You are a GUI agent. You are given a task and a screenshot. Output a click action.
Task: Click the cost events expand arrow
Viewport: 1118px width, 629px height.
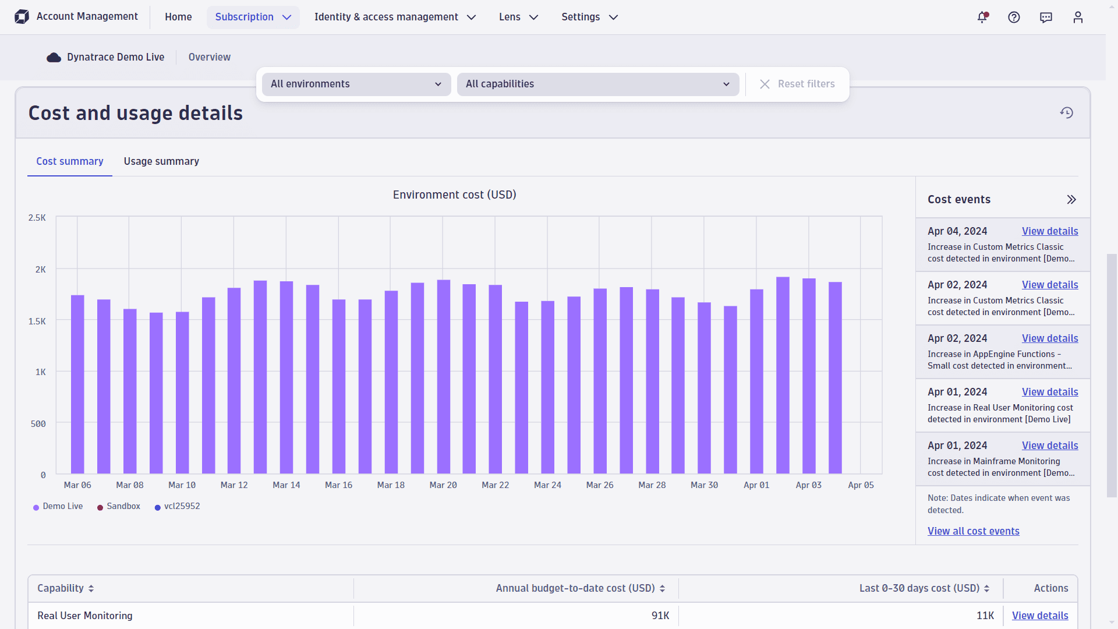coord(1072,200)
